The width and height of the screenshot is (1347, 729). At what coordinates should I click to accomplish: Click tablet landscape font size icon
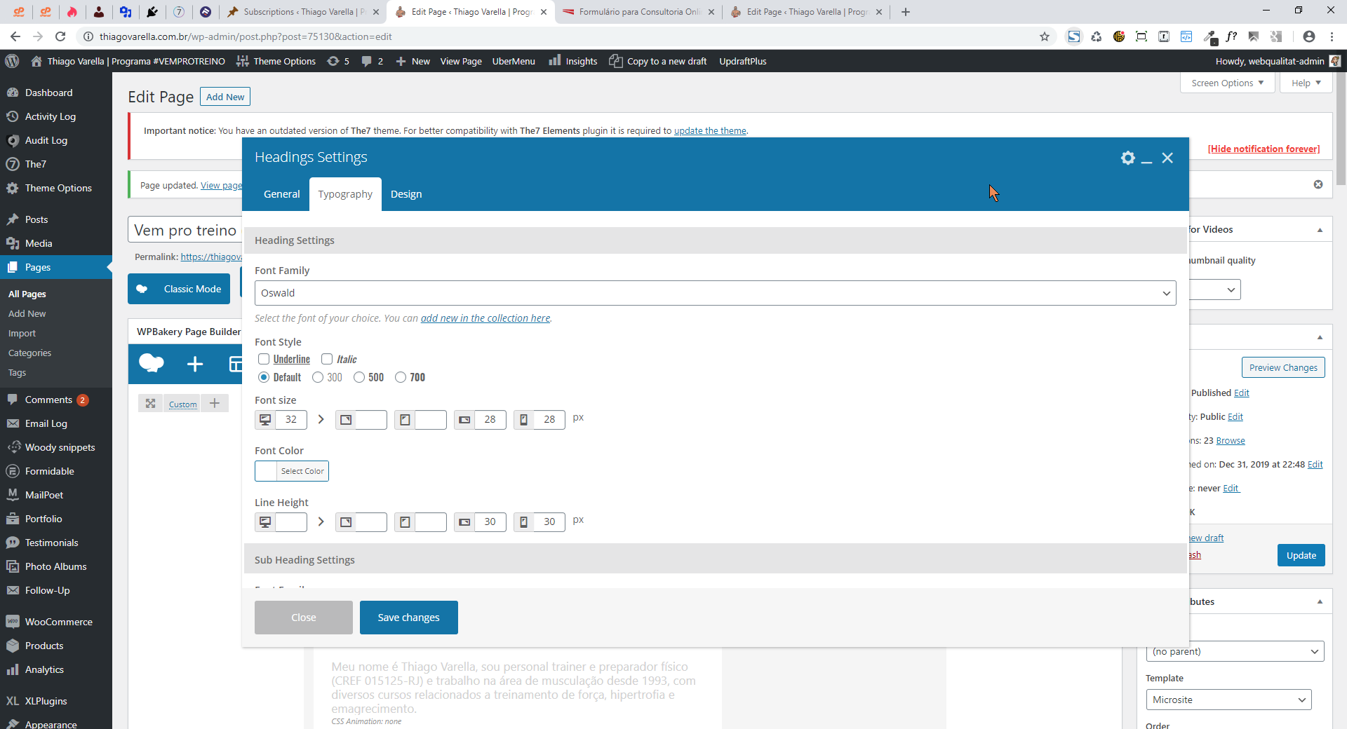[x=346, y=419]
